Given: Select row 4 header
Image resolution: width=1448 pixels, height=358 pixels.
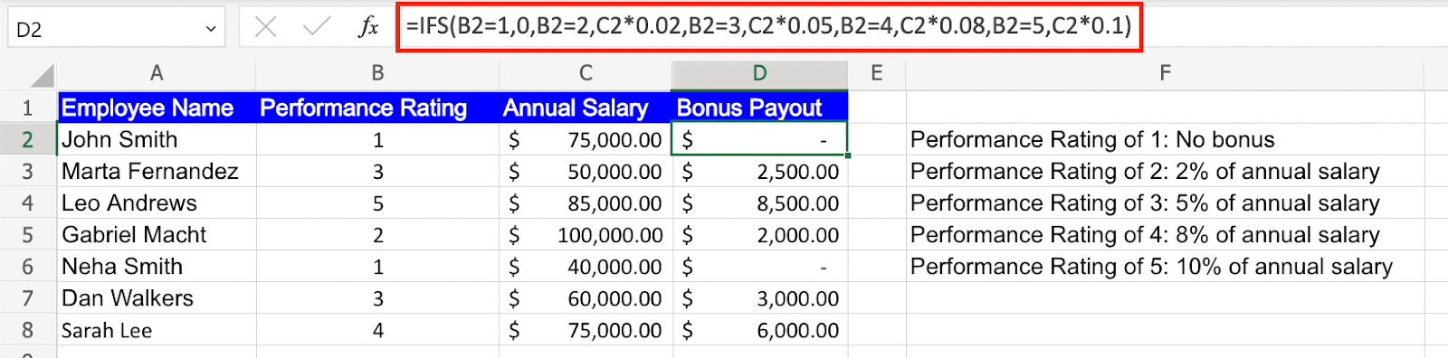Looking at the screenshot, I should (x=27, y=203).
